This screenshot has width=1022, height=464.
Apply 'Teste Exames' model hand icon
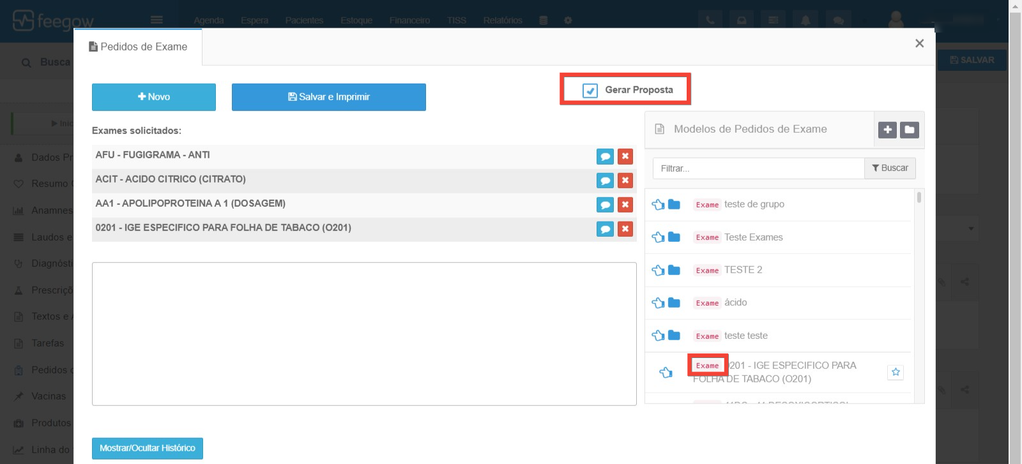pyautogui.click(x=658, y=237)
